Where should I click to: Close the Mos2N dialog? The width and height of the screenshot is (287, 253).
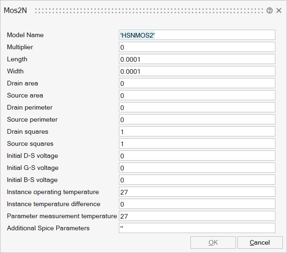point(279,11)
